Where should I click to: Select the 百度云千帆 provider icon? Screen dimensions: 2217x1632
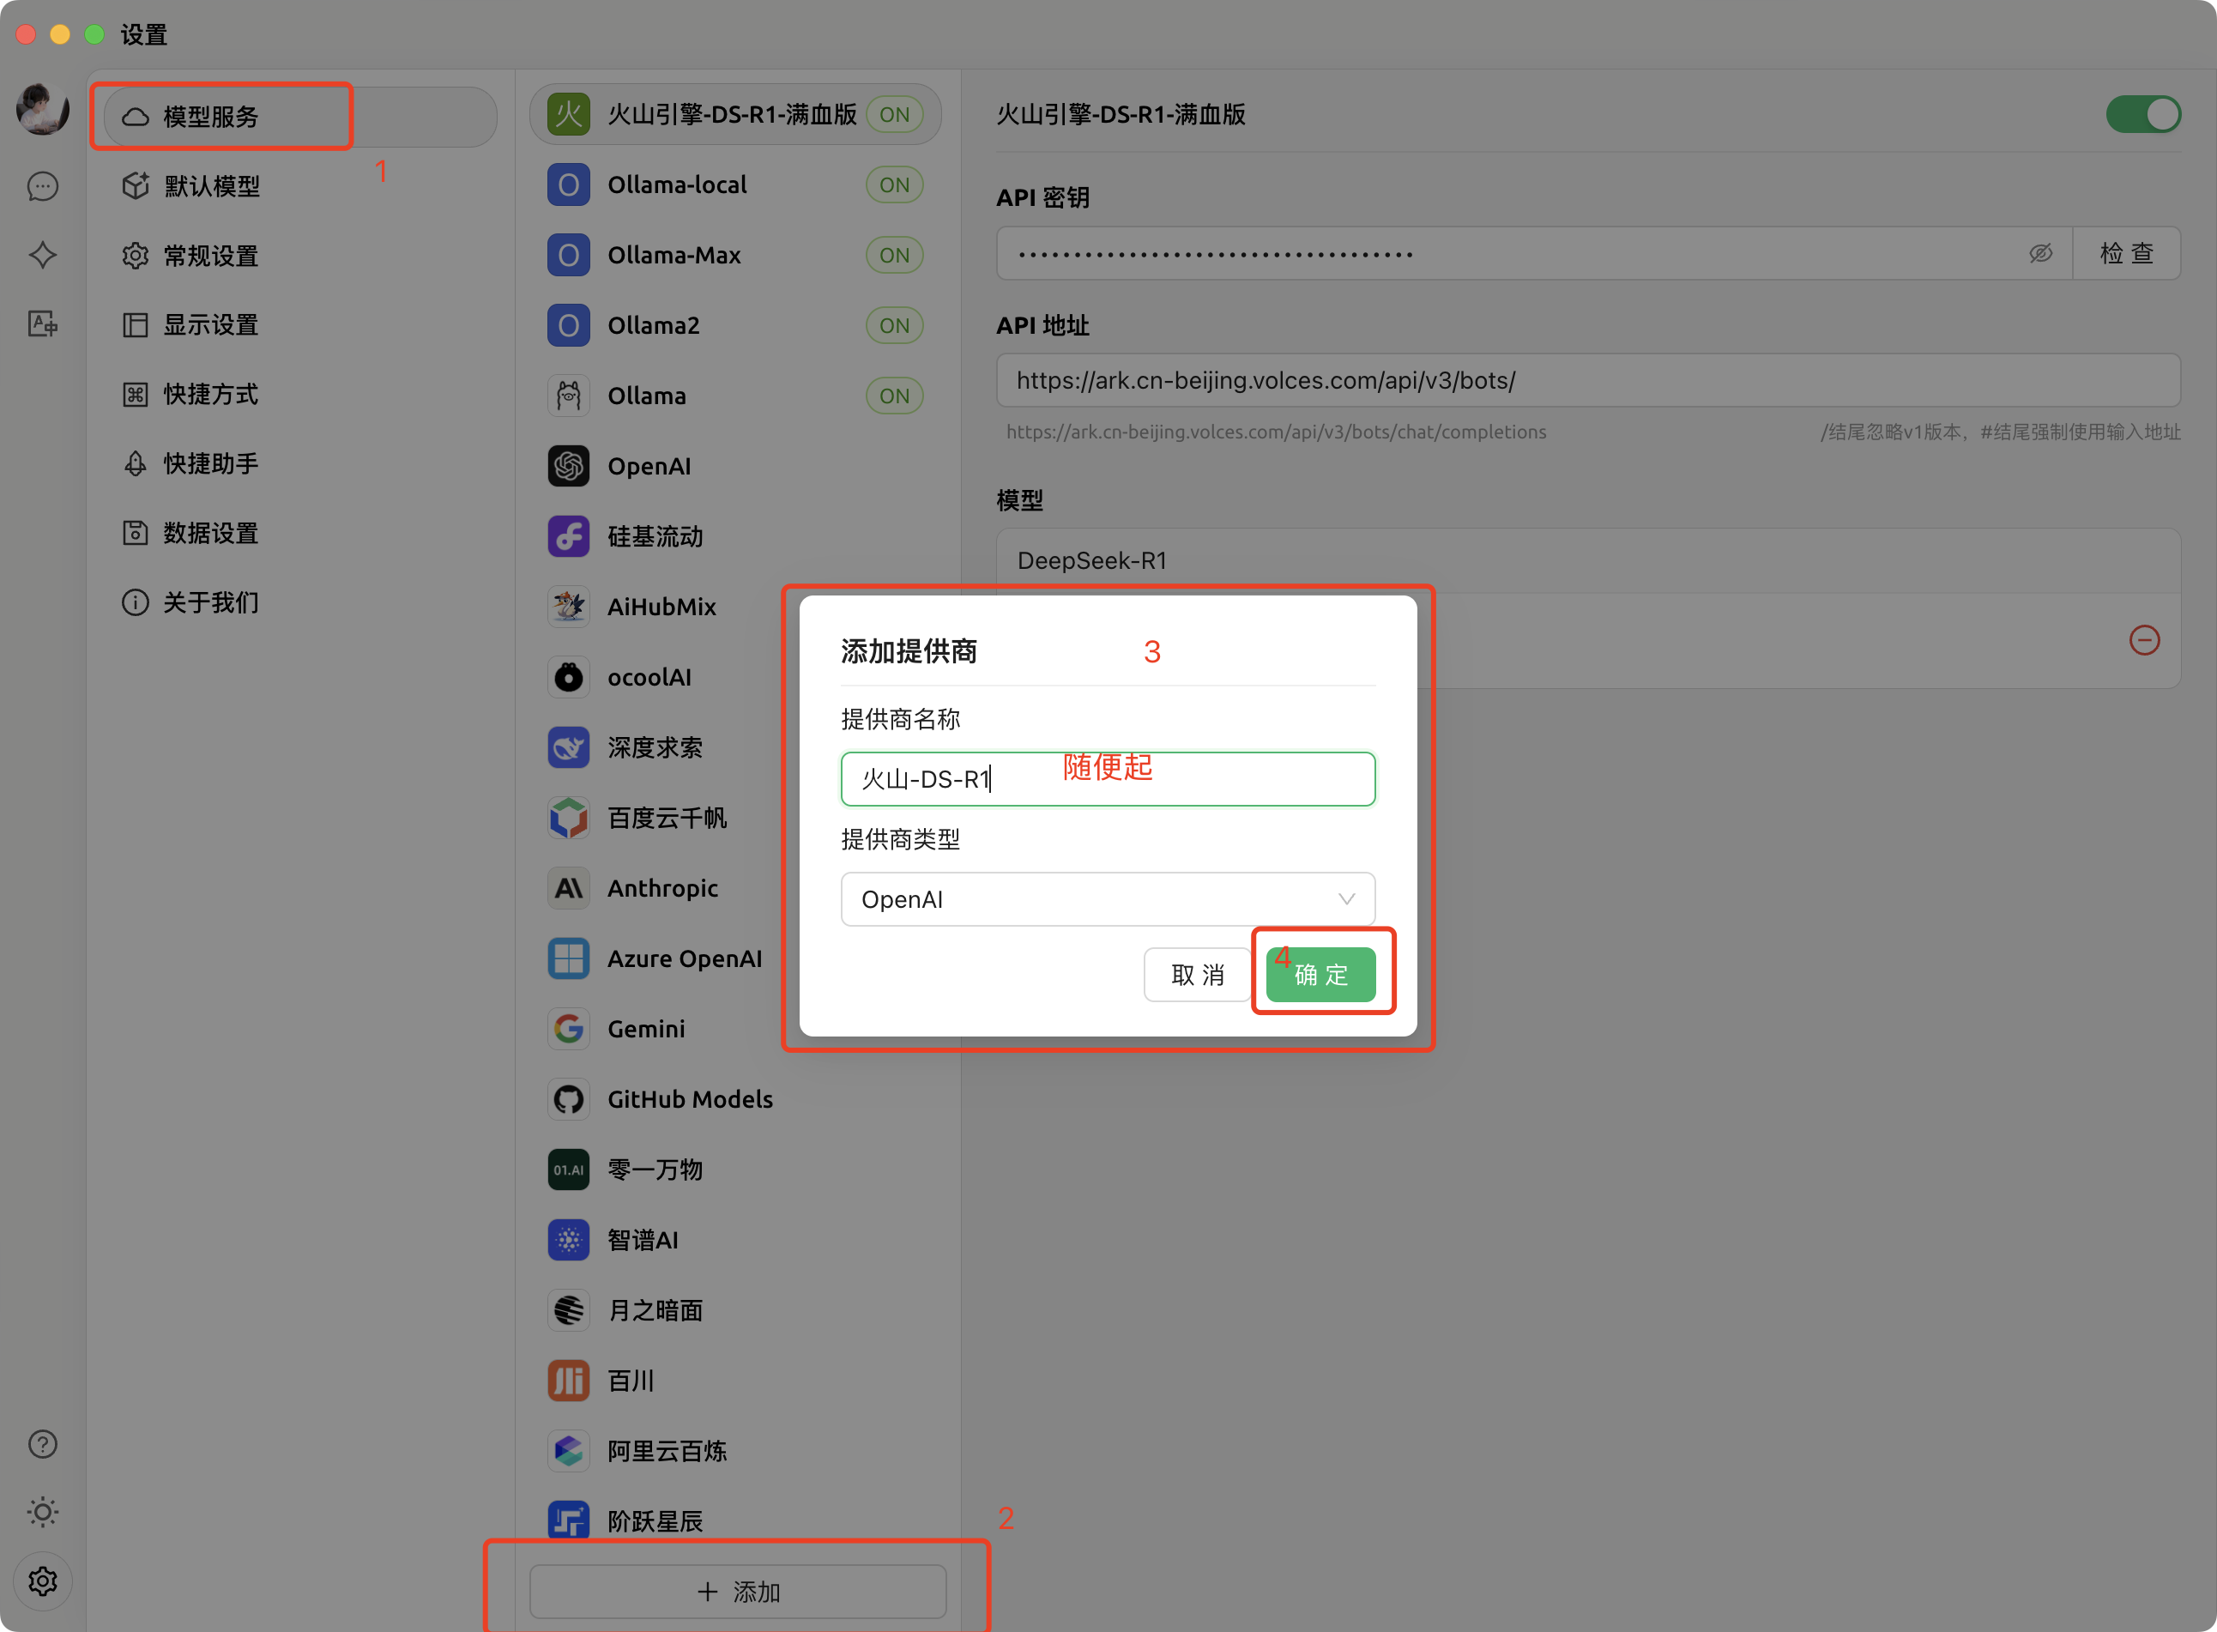[569, 818]
